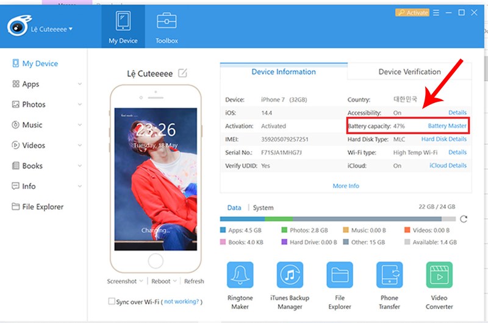Image resolution: width=488 pixels, height=323 pixels.
Task: Click the storage usage progress bar
Action: (338, 219)
